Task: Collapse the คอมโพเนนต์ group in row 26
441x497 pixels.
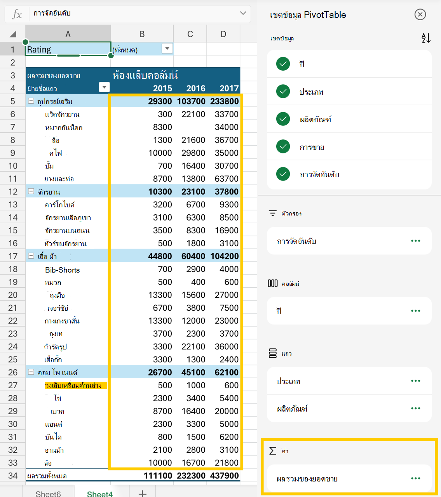Action: point(31,372)
